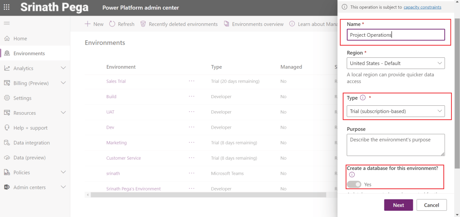Click info icon under Create a database
This screenshot has height=217, width=460.
(x=352, y=175)
